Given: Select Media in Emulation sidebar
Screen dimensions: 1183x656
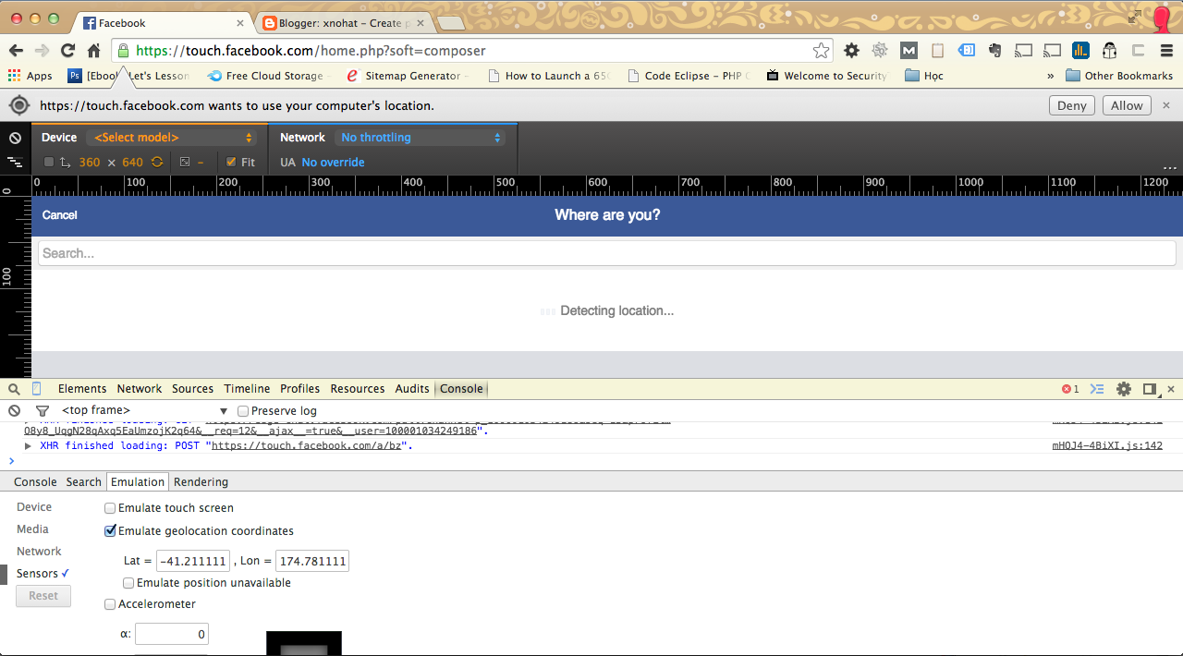Looking at the screenshot, I should [x=32, y=529].
